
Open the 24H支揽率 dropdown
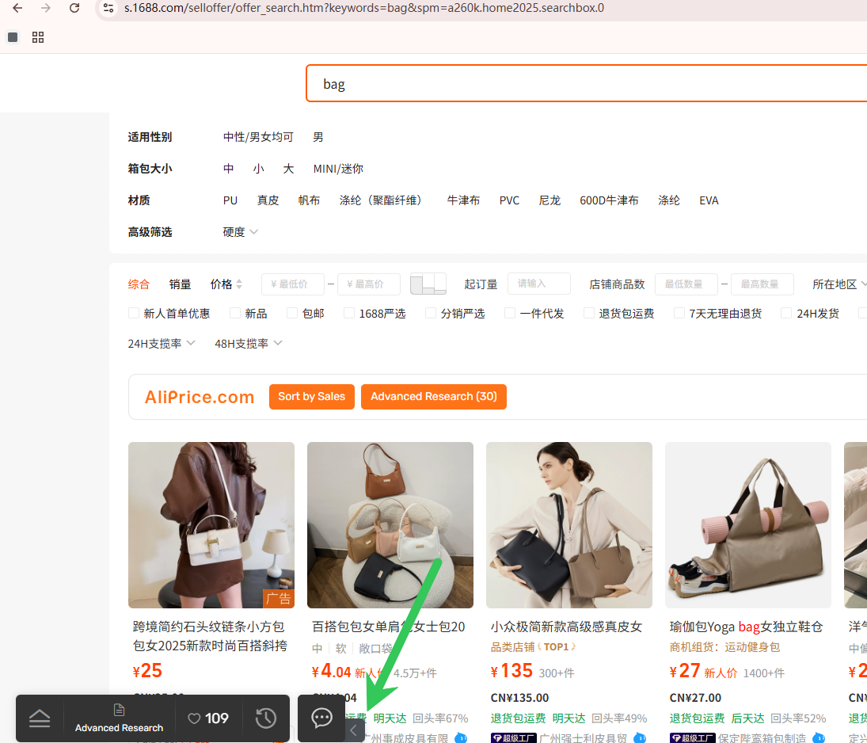pyautogui.click(x=162, y=344)
